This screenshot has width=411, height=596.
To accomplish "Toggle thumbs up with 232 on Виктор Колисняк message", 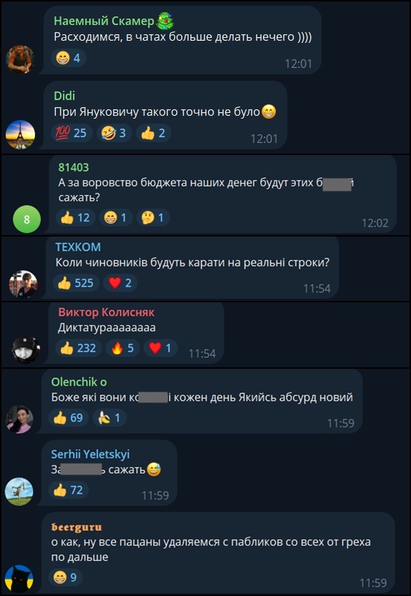I will (x=79, y=348).
